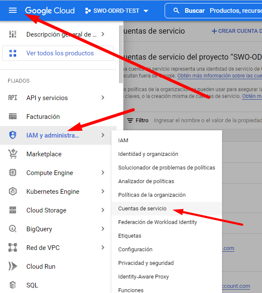Click the Facturación billing icon

point(13,117)
